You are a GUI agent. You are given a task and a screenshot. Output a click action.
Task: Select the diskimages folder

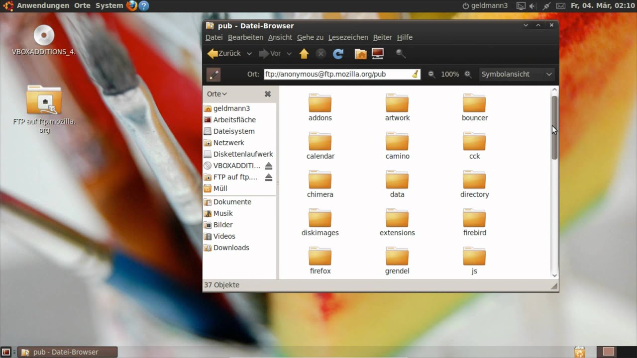click(x=320, y=222)
